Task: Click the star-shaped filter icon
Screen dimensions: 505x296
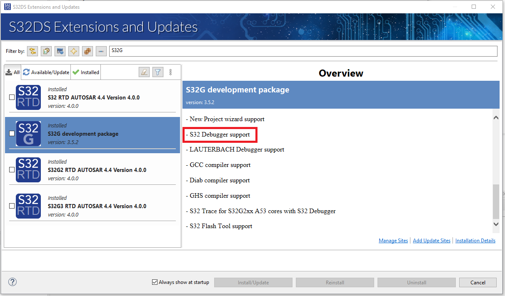Action: click(73, 51)
